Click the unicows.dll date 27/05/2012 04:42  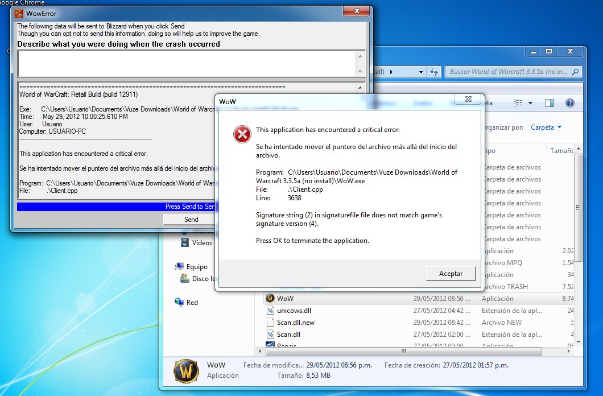pyautogui.click(x=441, y=310)
